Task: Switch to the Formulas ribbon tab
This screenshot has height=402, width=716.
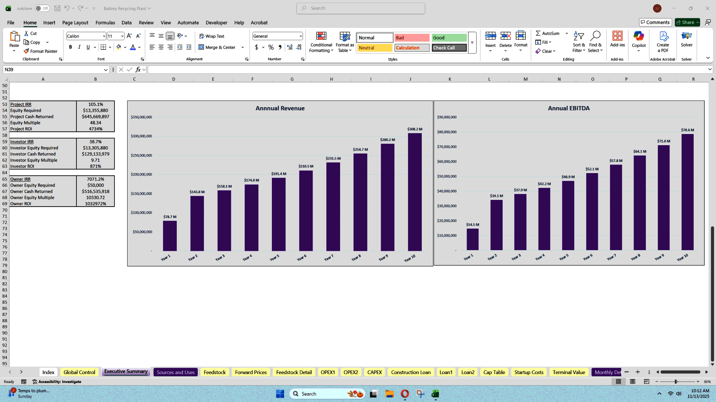Action: (105, 23)
